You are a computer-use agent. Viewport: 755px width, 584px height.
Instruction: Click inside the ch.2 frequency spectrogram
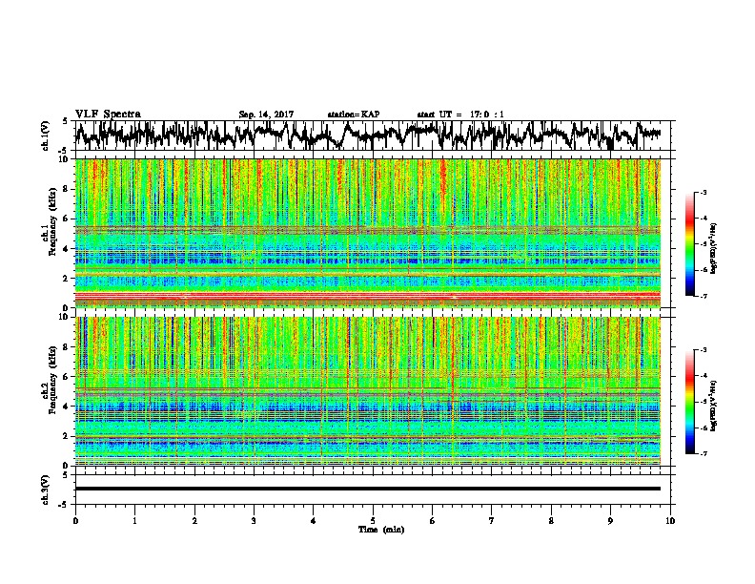pos(368,391)
